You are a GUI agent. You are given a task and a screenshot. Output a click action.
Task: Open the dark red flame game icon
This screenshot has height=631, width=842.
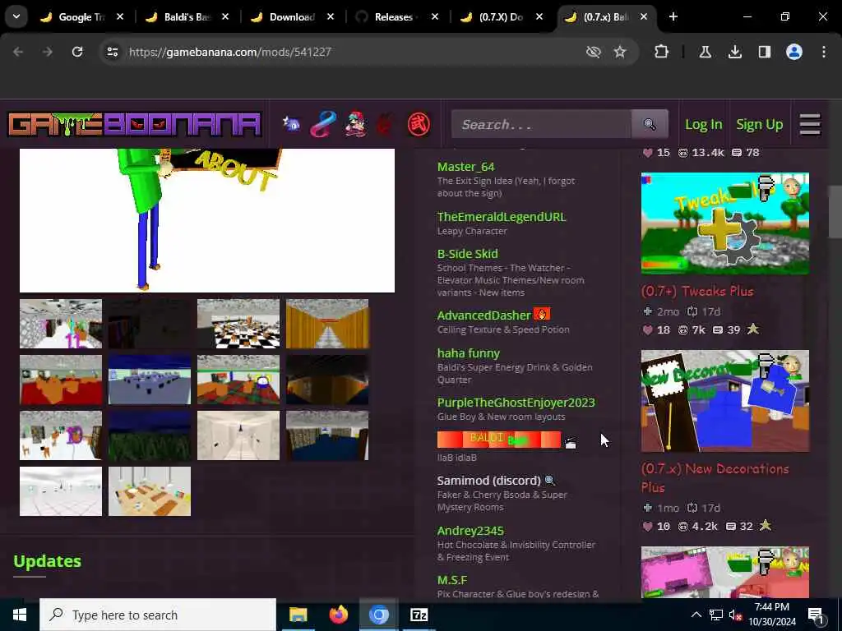click(x=385, y=125)
